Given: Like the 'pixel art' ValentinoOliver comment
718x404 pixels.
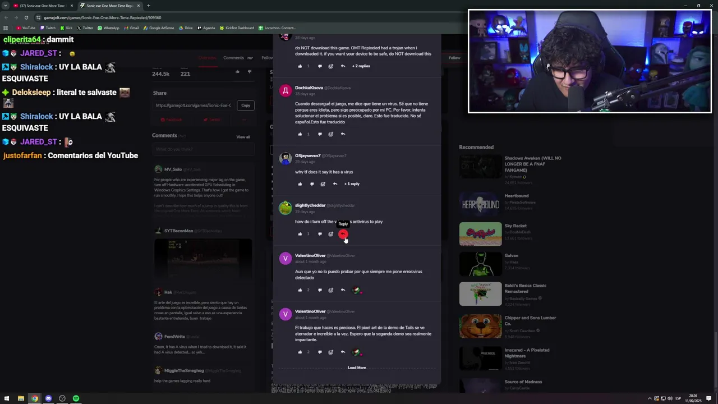Looking at the screenshot, I should tap(300, 352).
